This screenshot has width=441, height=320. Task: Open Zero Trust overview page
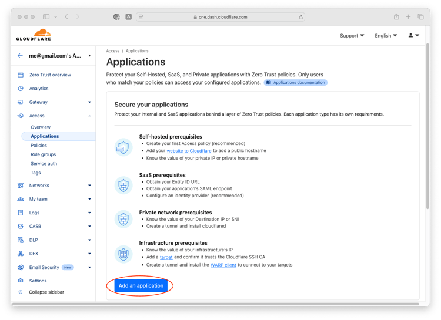[x=50, y=75]
